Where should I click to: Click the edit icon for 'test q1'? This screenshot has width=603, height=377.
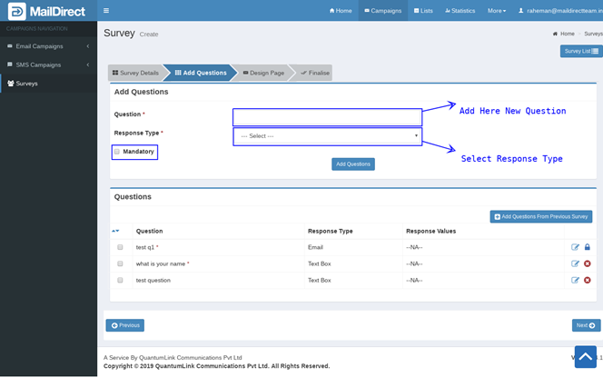tap(575, 247)
